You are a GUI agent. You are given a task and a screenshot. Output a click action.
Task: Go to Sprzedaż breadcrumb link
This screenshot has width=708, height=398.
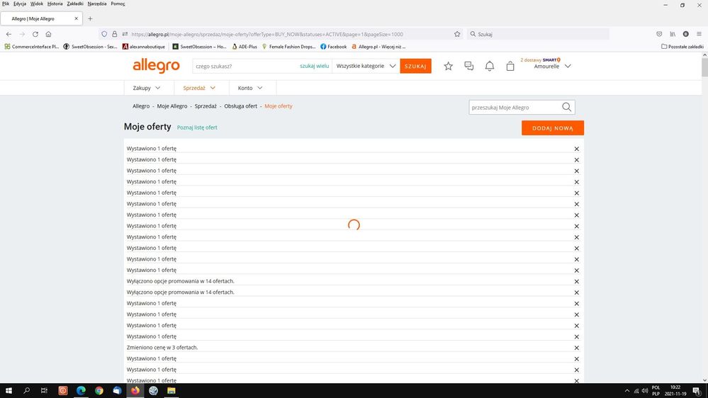(x=206, y=106)
